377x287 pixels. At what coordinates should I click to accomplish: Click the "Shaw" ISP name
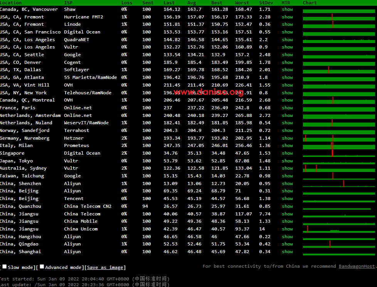[70, 9]
